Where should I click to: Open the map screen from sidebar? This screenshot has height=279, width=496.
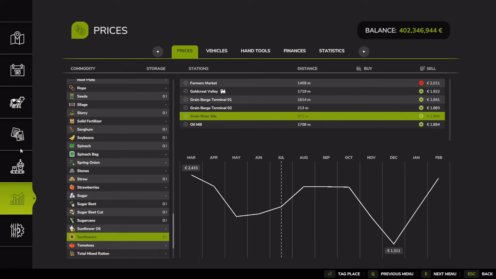coord(17,38)
